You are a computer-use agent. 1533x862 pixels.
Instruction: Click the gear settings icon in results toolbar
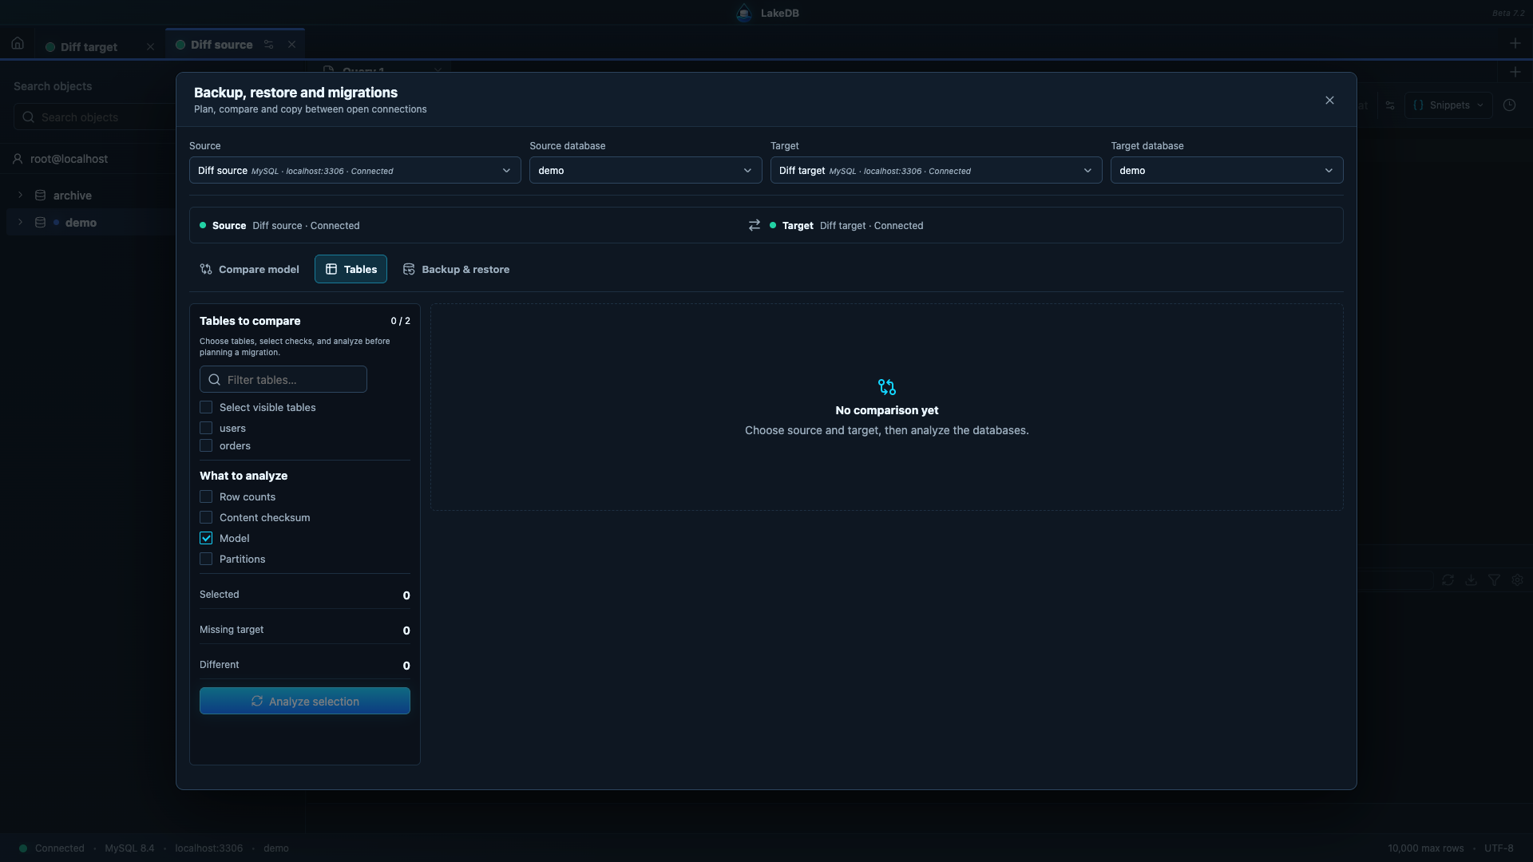pyautogui.click(x=1517, y=580)
